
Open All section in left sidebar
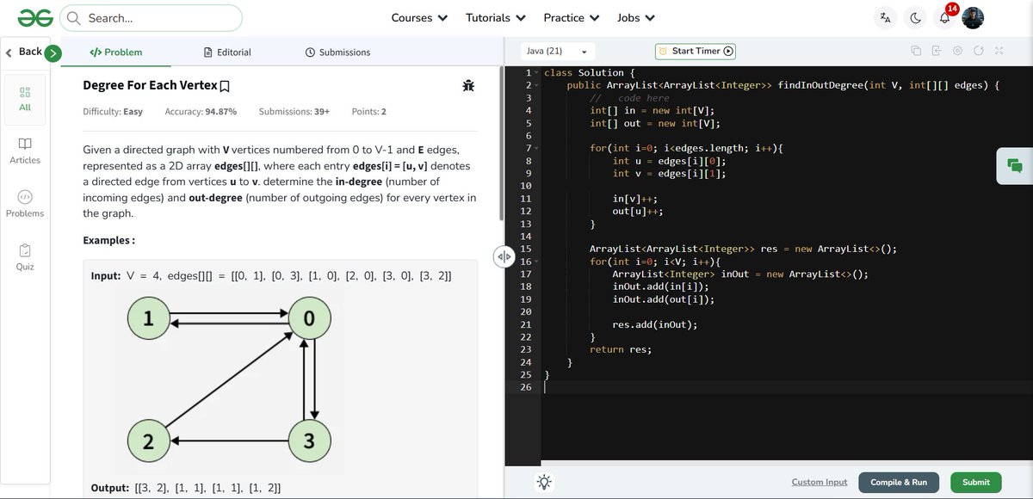tap(25, 98)
